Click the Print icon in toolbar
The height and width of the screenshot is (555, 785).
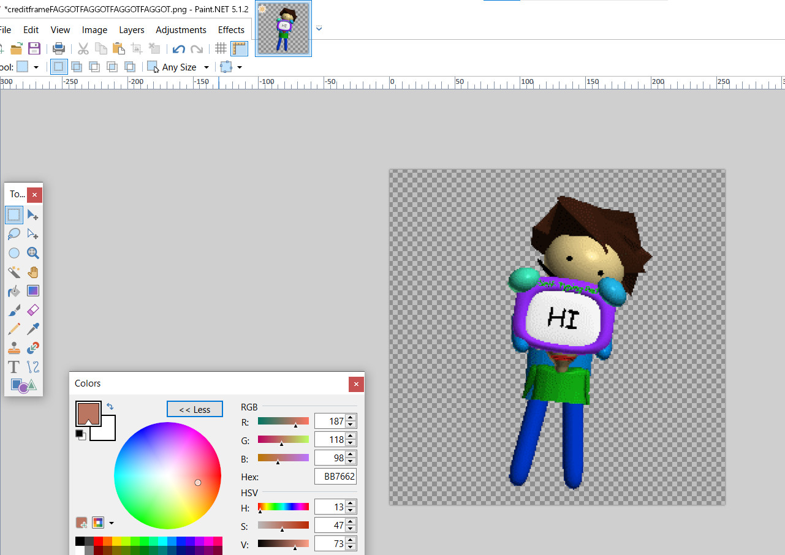(x=58, y=48)
